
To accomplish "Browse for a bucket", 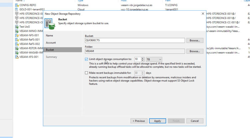I will pyautogui.click(x=195, y=40).
